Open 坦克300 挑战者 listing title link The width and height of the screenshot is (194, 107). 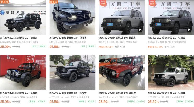pos(117,38)
